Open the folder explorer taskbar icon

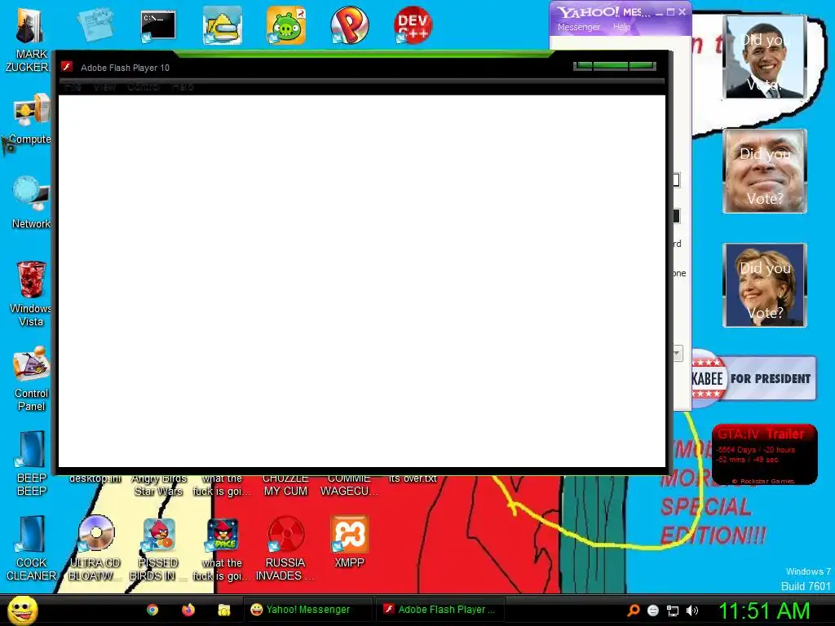[223, 610]
